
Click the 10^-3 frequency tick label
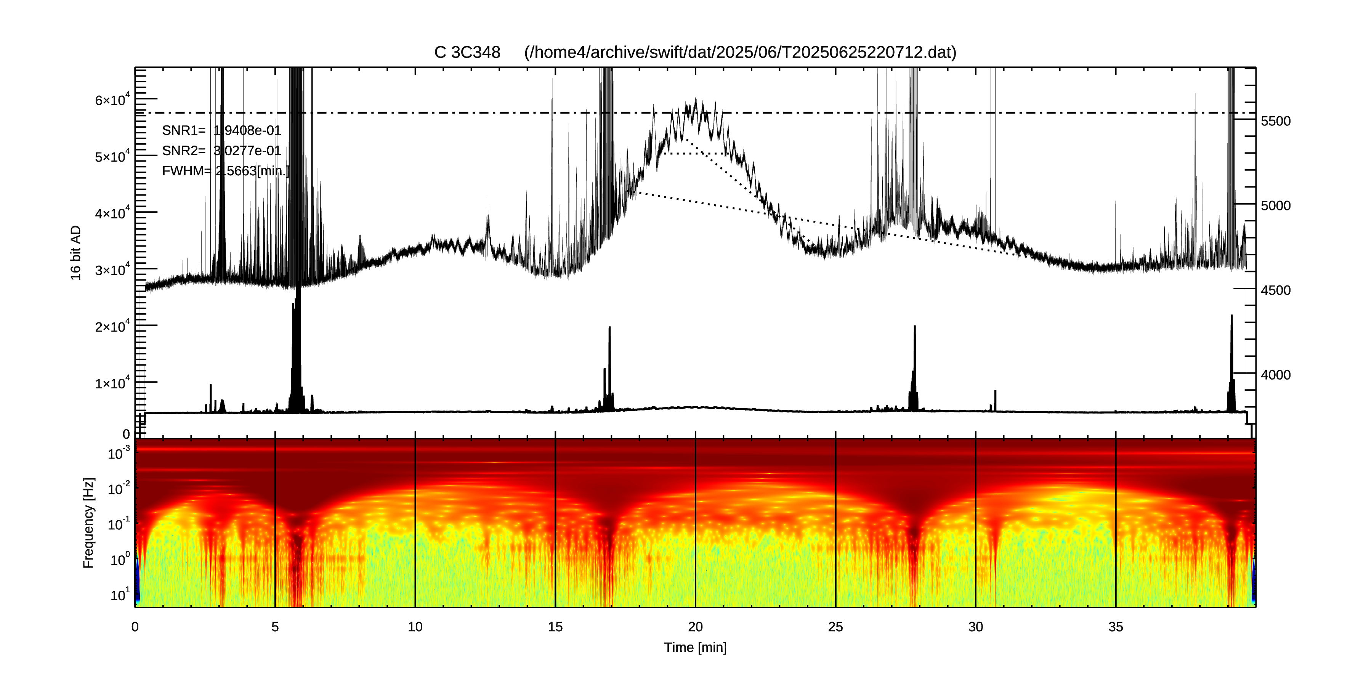click(x=119, y=452)
